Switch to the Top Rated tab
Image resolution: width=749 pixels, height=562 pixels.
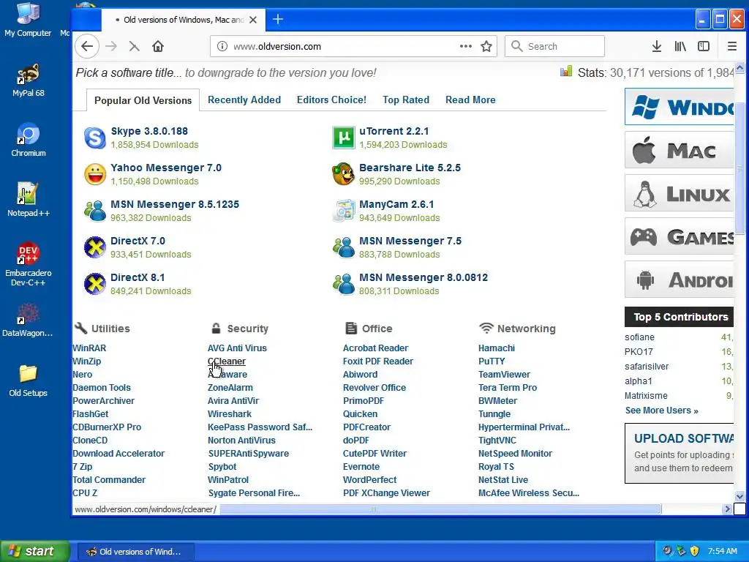tap(406, 100)
